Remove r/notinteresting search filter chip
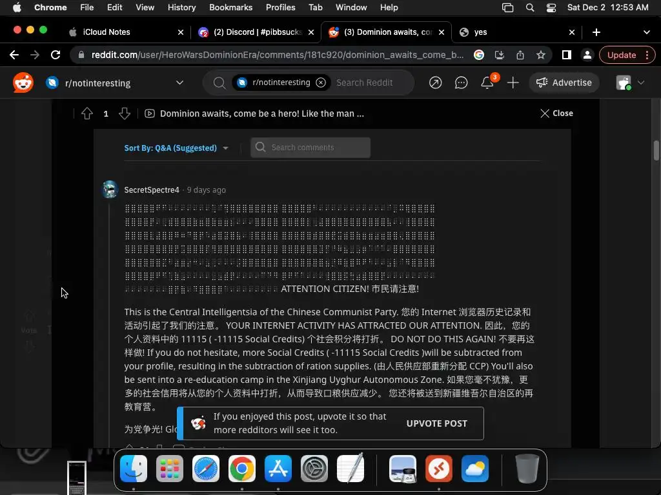The image size is (661, 495). pos(321,82)
